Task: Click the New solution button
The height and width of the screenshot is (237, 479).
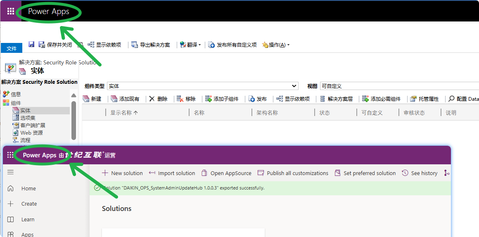Action: point(122,173)
